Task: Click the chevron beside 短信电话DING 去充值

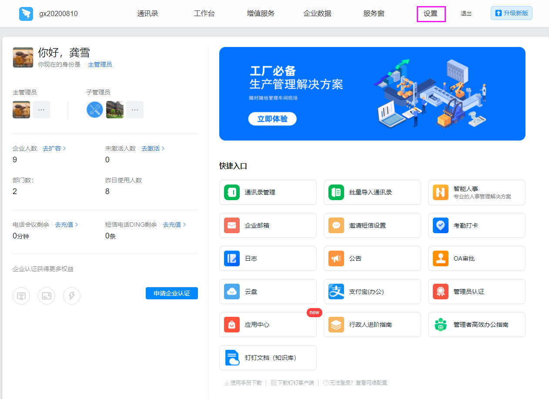Action: click(x=184, y=225)
